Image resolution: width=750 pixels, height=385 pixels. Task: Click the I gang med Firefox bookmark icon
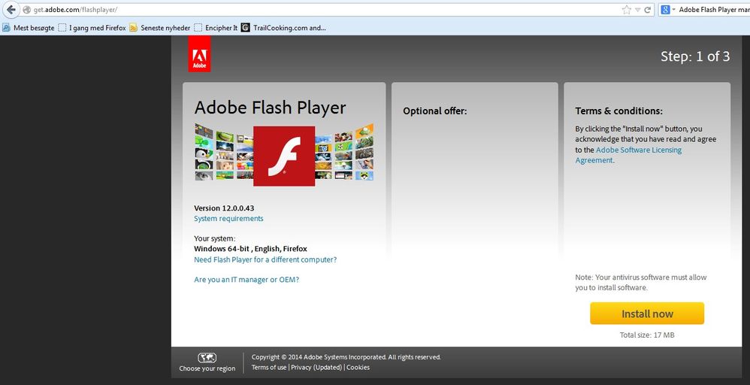click(62, 28)
